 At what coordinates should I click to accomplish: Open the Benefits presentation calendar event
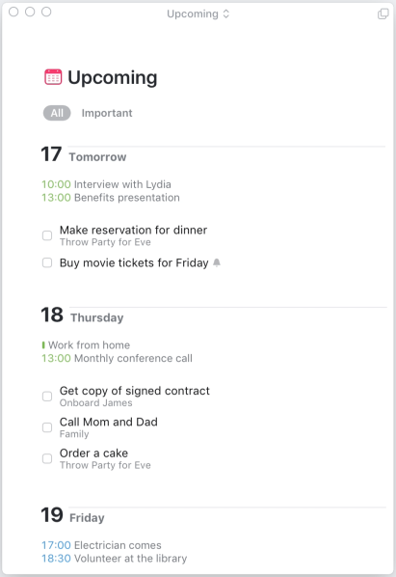point(111,197)
